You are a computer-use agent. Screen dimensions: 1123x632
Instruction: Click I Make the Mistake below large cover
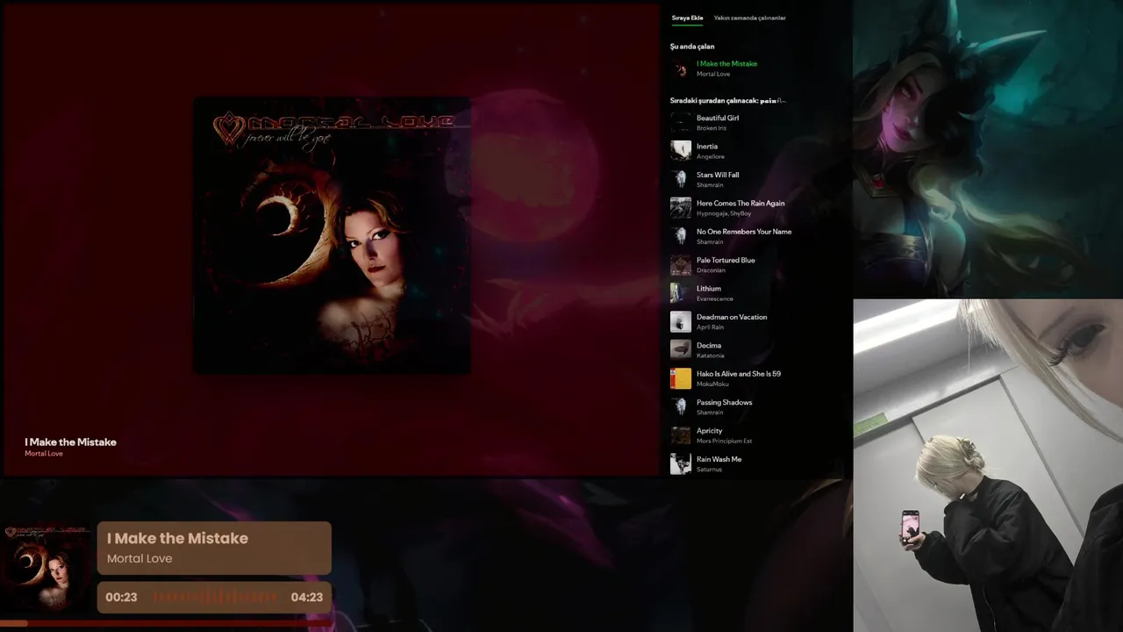(70, 442)
